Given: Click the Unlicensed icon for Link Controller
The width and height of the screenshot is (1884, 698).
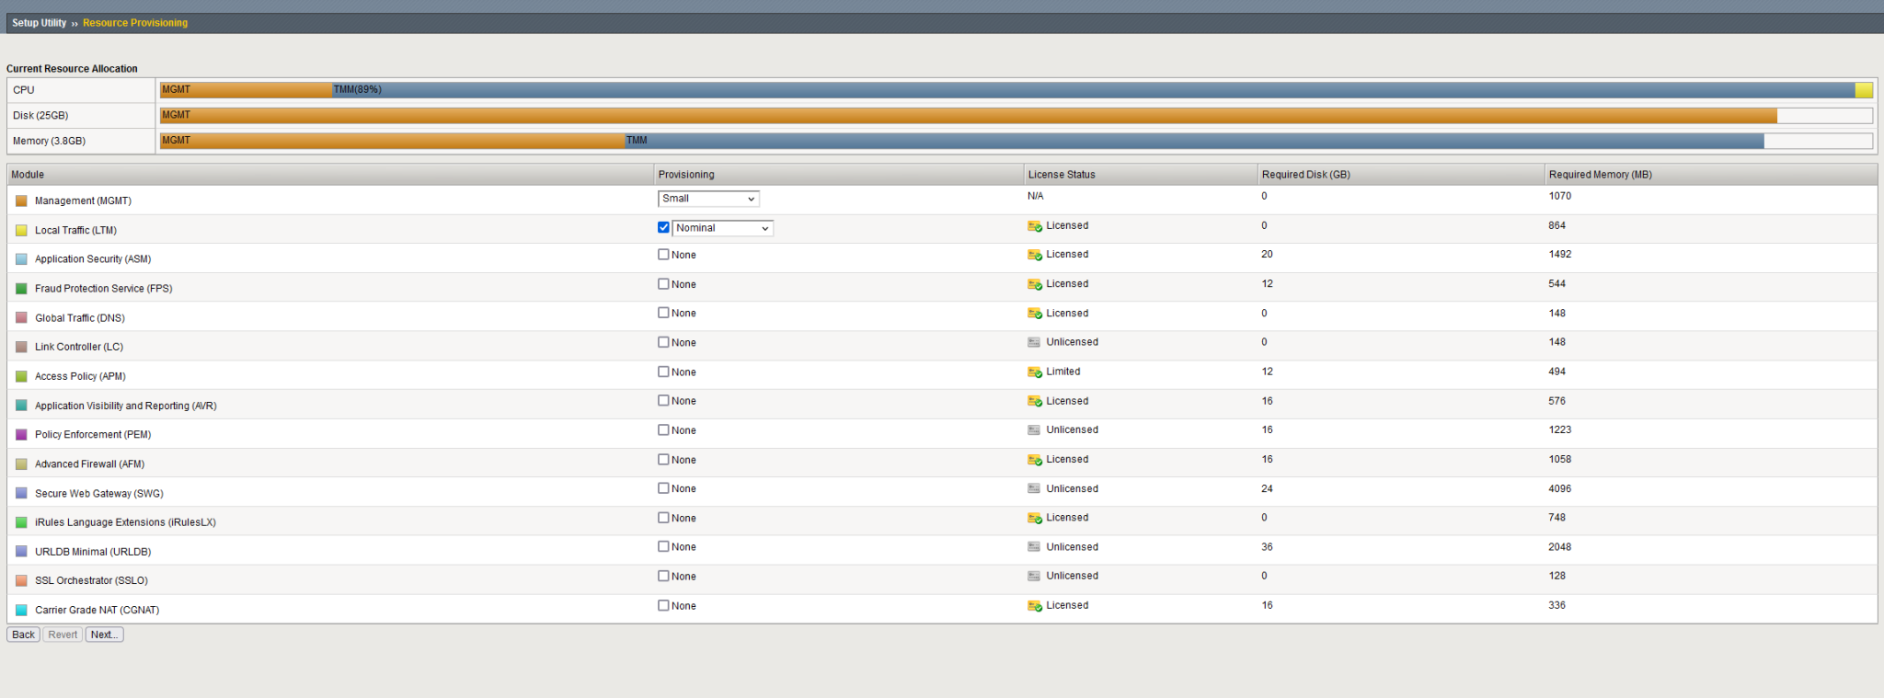Looking at the screenshot, I should 1034,342.
